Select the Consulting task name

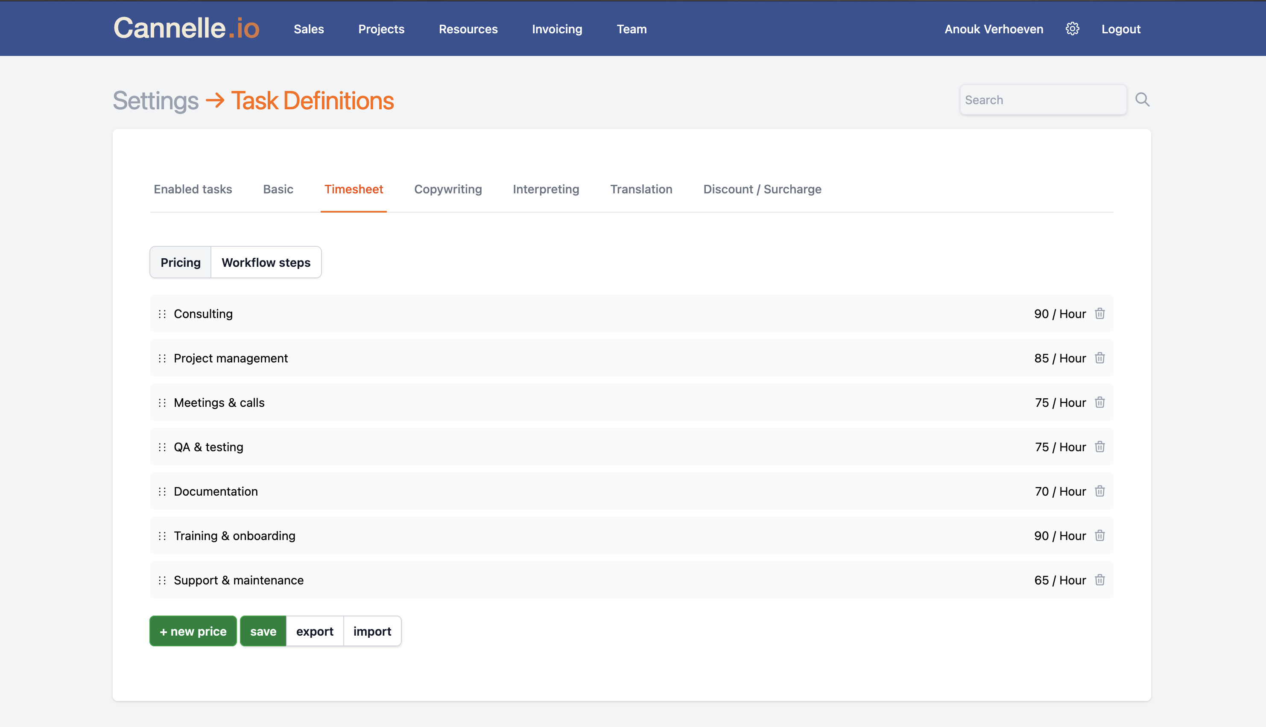[203, 314]
